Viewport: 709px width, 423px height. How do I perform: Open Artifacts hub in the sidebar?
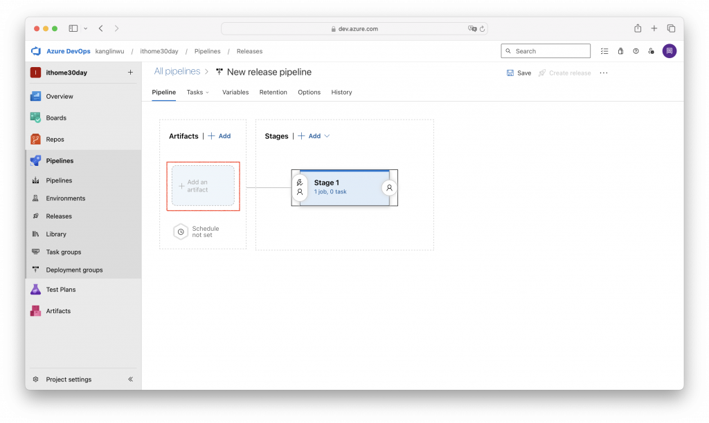click(x=58, y=310)
